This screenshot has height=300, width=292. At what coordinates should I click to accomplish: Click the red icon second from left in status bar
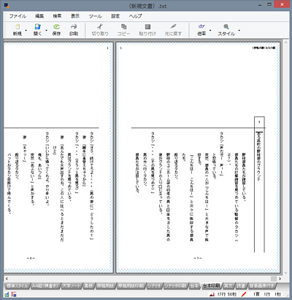coord(14,294)
